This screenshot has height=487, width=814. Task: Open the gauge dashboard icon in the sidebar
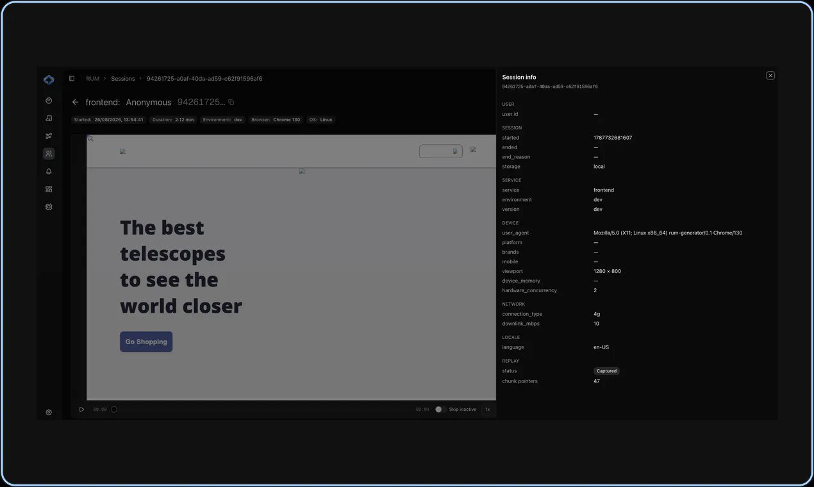[49, 101]
